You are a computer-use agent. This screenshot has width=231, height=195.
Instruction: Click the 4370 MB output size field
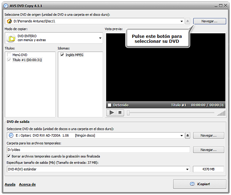click(x=209, y=169)
